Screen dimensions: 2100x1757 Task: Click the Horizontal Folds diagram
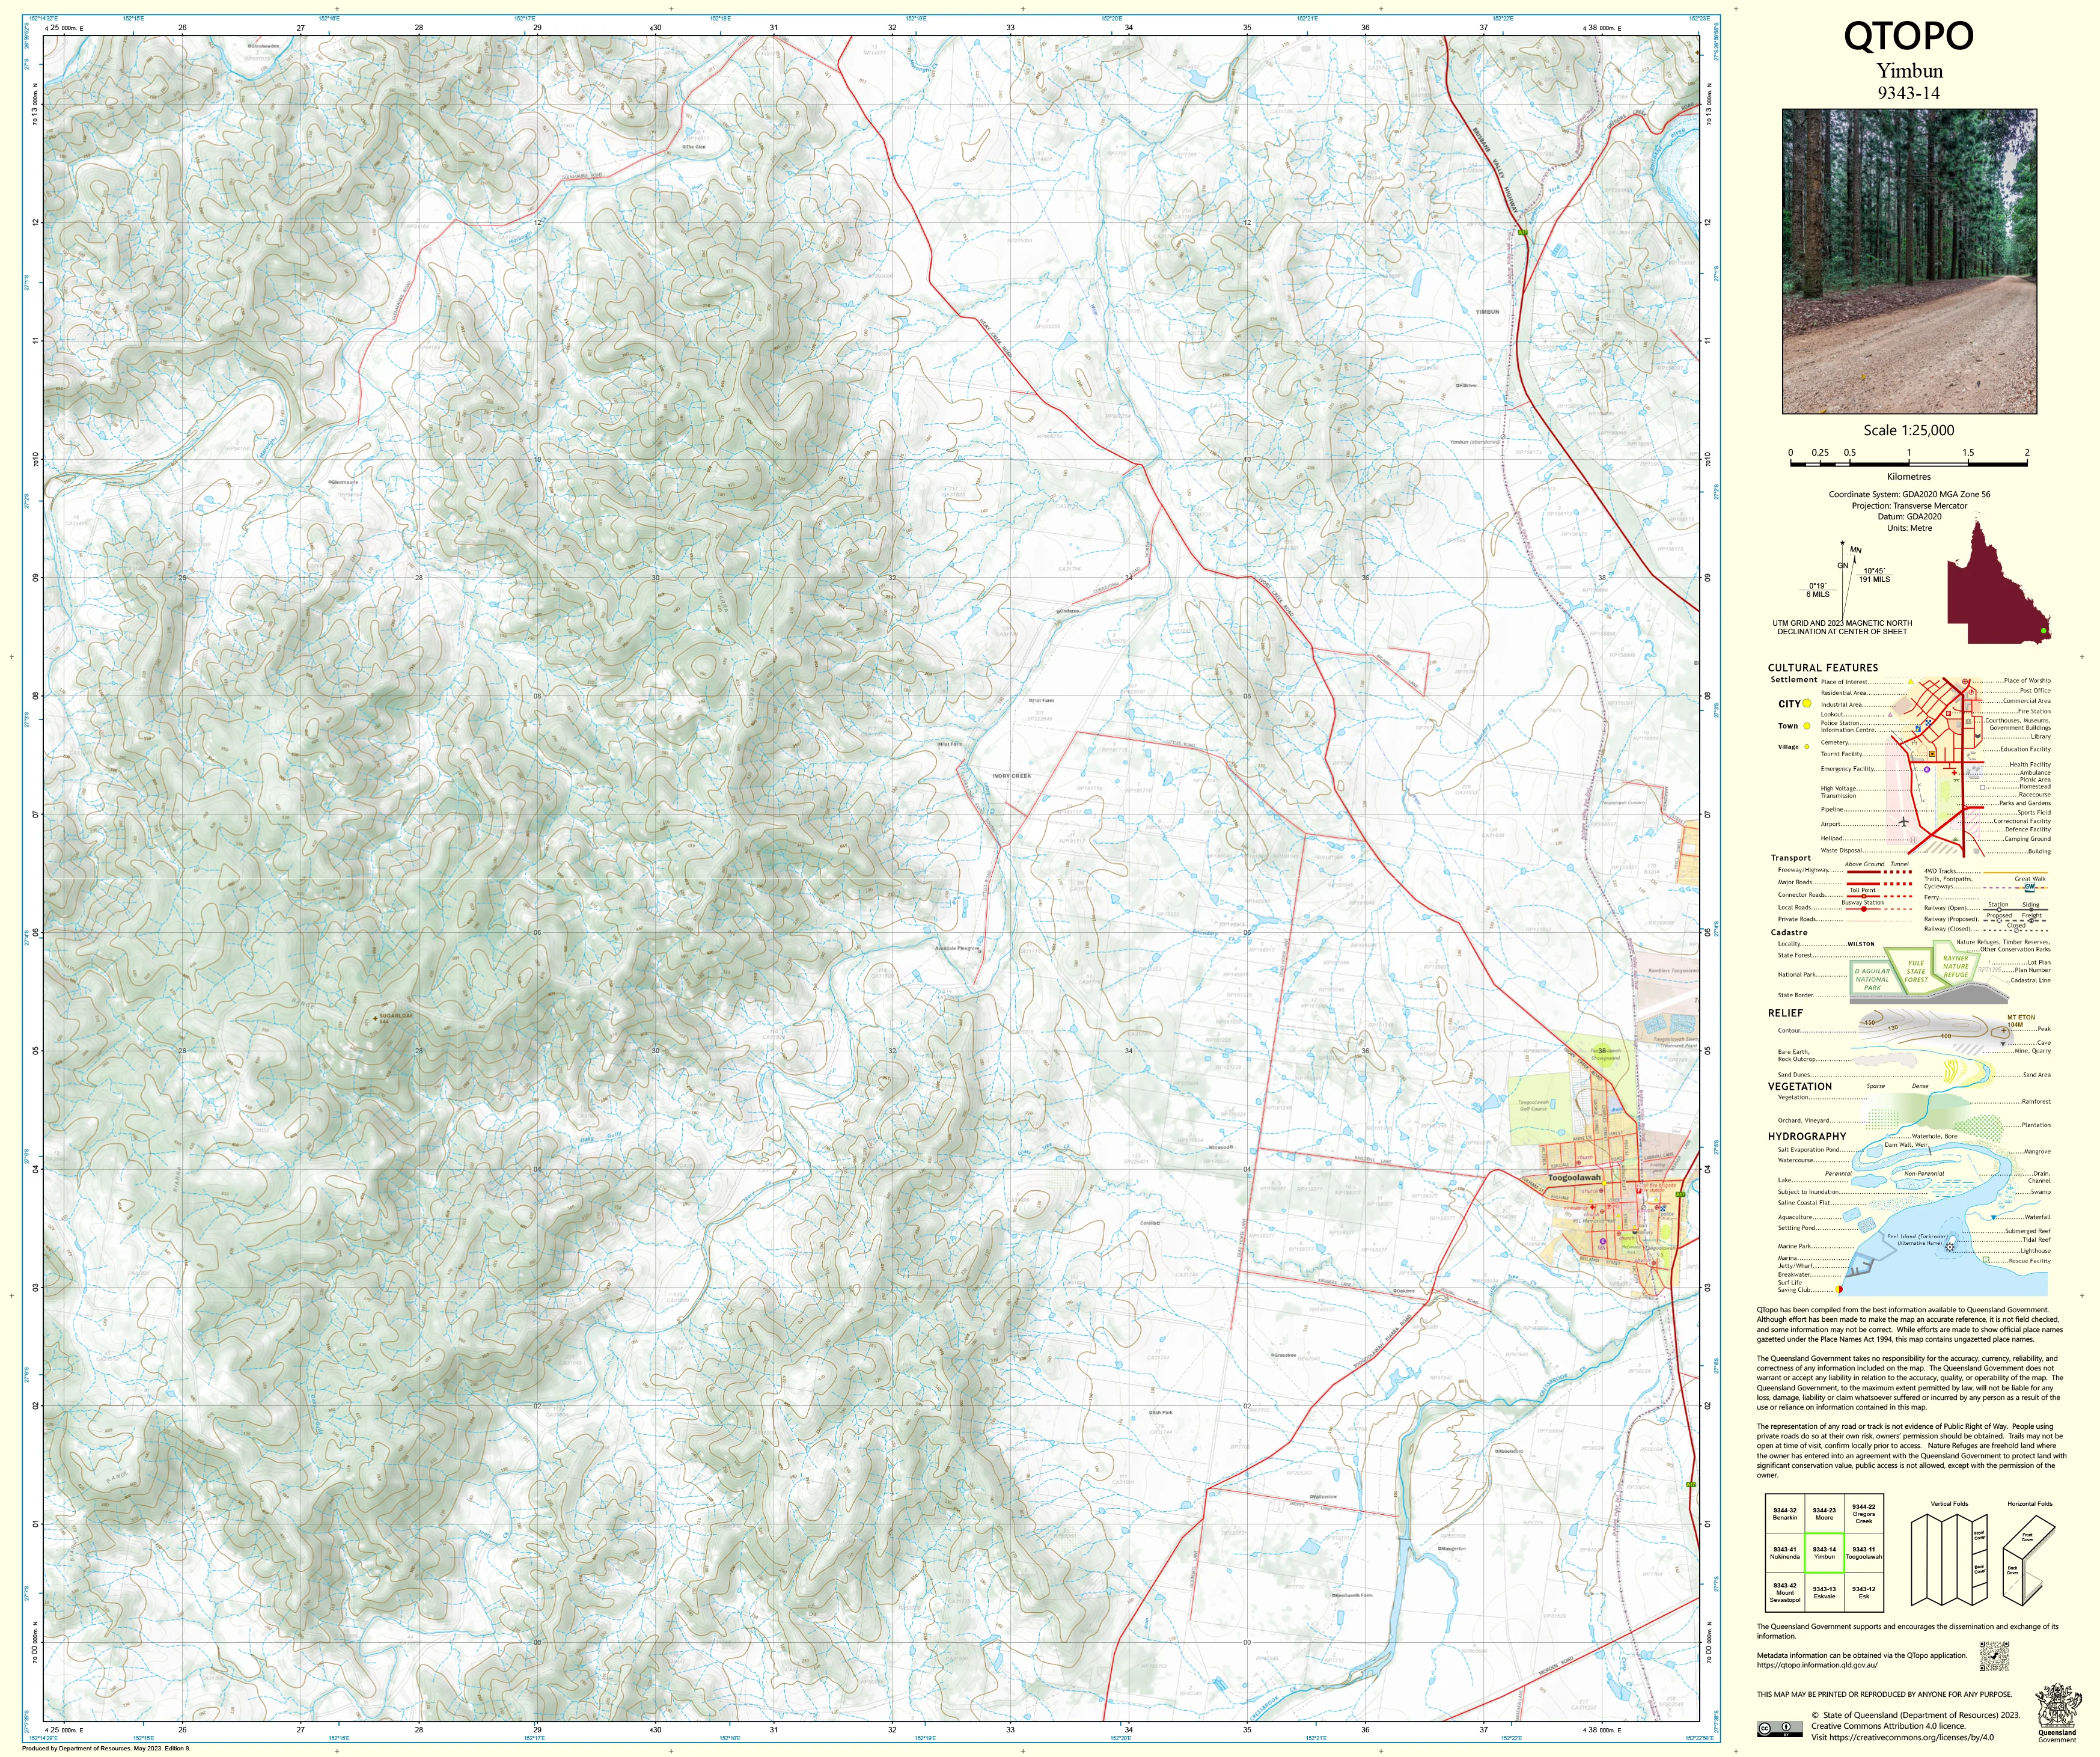2029,1560
